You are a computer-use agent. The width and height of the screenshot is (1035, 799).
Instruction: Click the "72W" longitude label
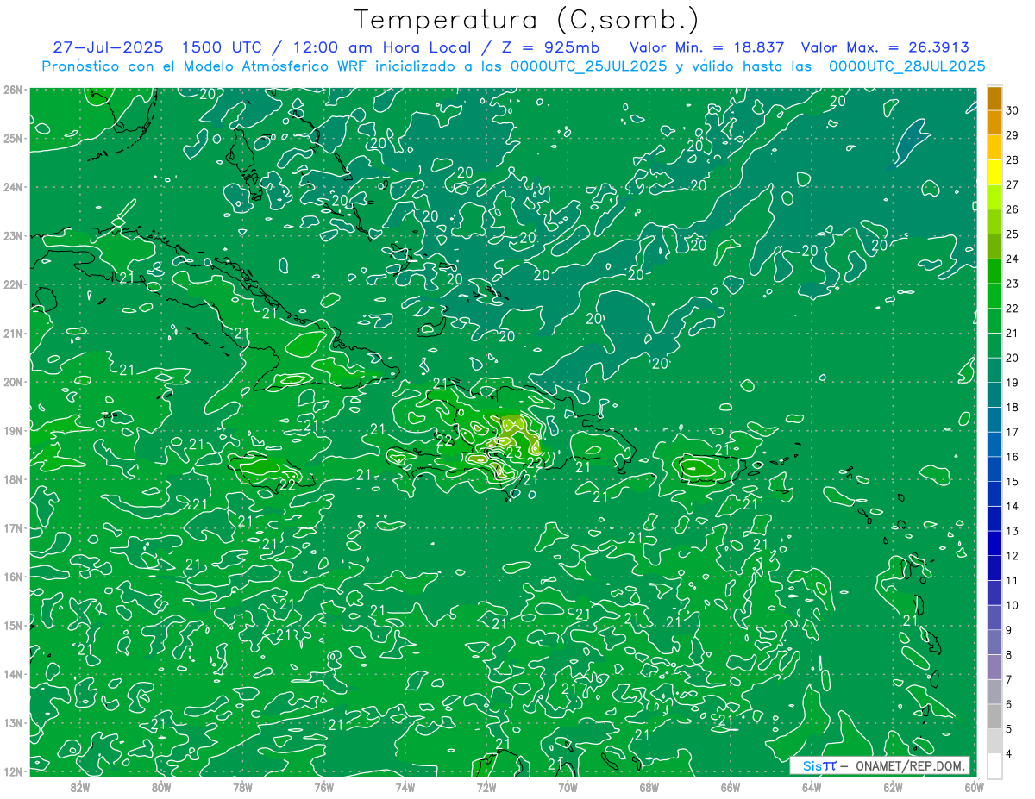click(x=486, y=787)
